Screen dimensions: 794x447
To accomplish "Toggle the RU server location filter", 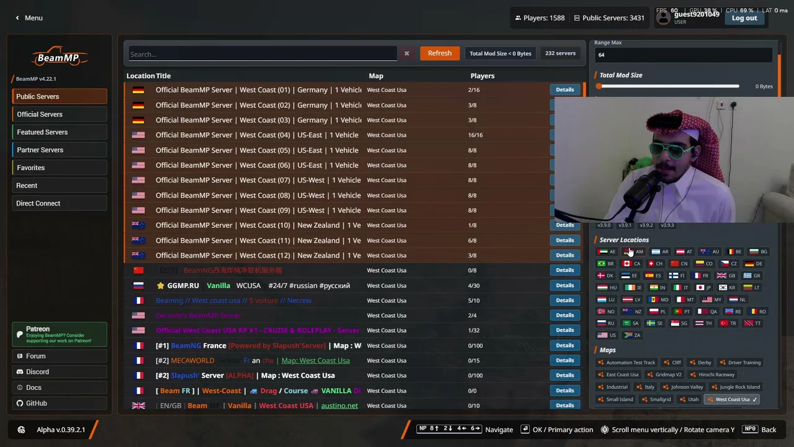I will tap(606, 323).
